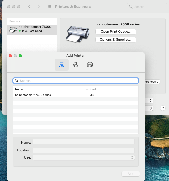
Task: Click the USB kind cell
Action: 93,95
